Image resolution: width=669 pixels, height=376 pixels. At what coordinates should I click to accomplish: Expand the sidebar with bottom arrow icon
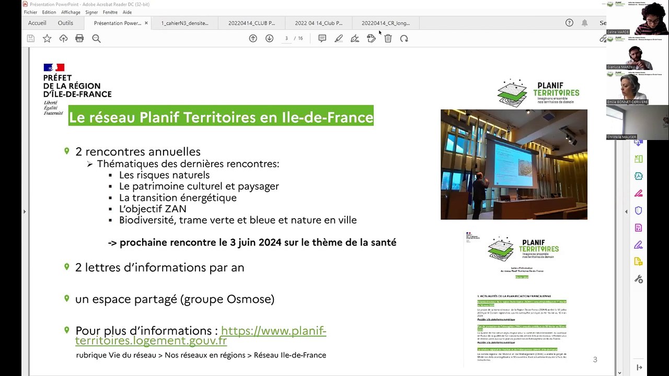pos(639,368)
